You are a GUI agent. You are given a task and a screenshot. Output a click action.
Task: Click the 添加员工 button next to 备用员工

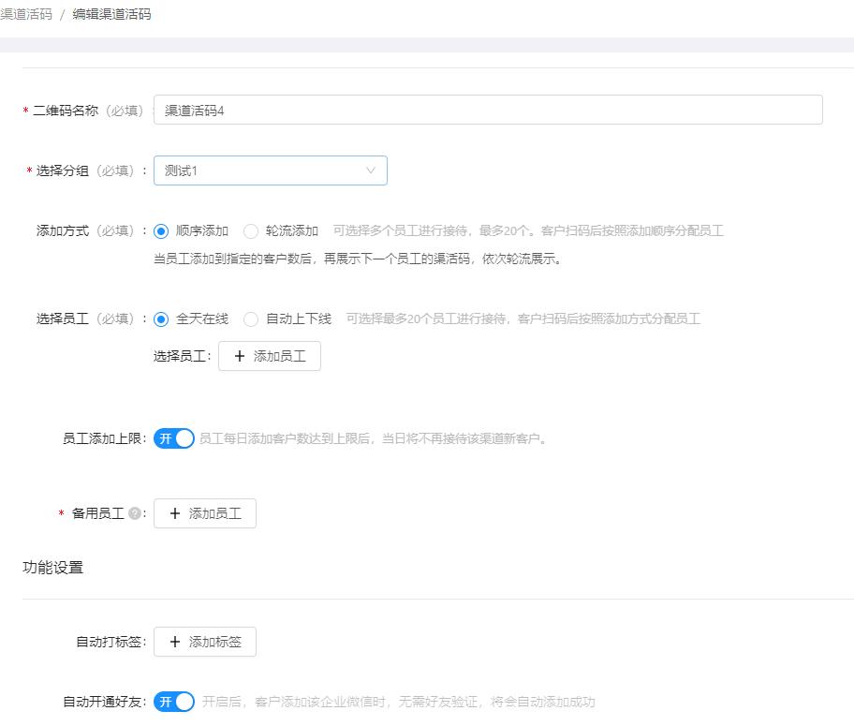click(205, 513)
